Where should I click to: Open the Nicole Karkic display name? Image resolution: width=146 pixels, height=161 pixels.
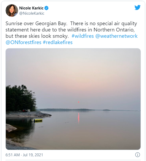pyautogui.click(x=31, y=8)
